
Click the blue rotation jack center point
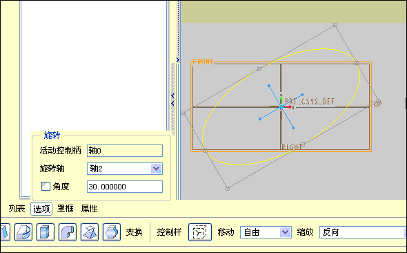[x=281, y=107]
